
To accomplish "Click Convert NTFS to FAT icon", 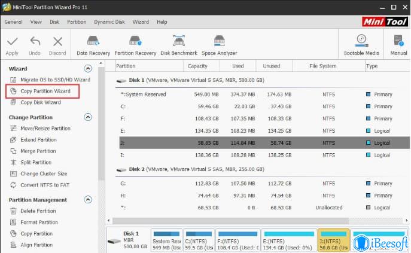I will [13, 185].
